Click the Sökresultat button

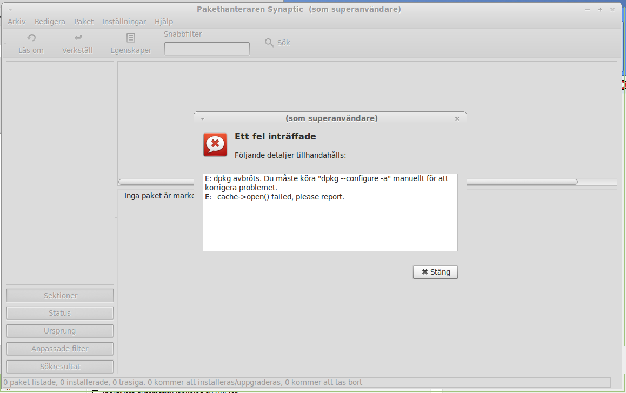(60, 367)
